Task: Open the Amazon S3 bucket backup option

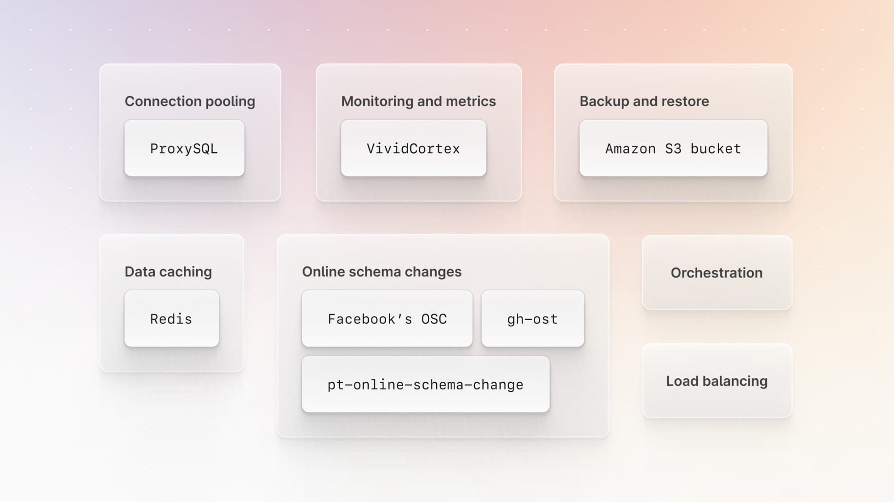Action: (673, 148)
